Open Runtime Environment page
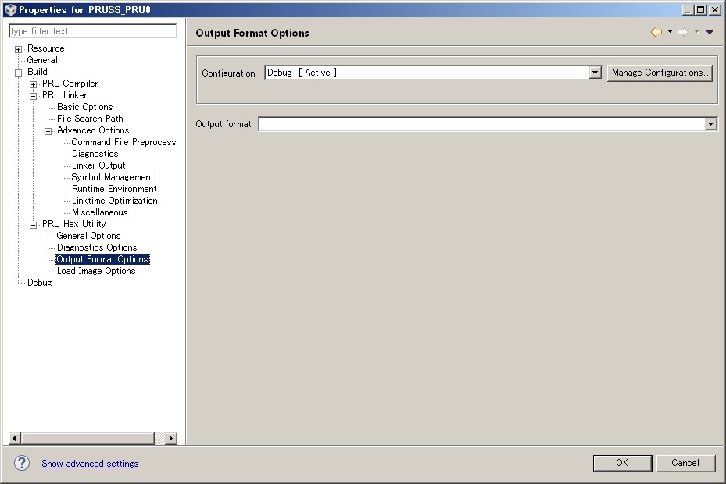 114,189
